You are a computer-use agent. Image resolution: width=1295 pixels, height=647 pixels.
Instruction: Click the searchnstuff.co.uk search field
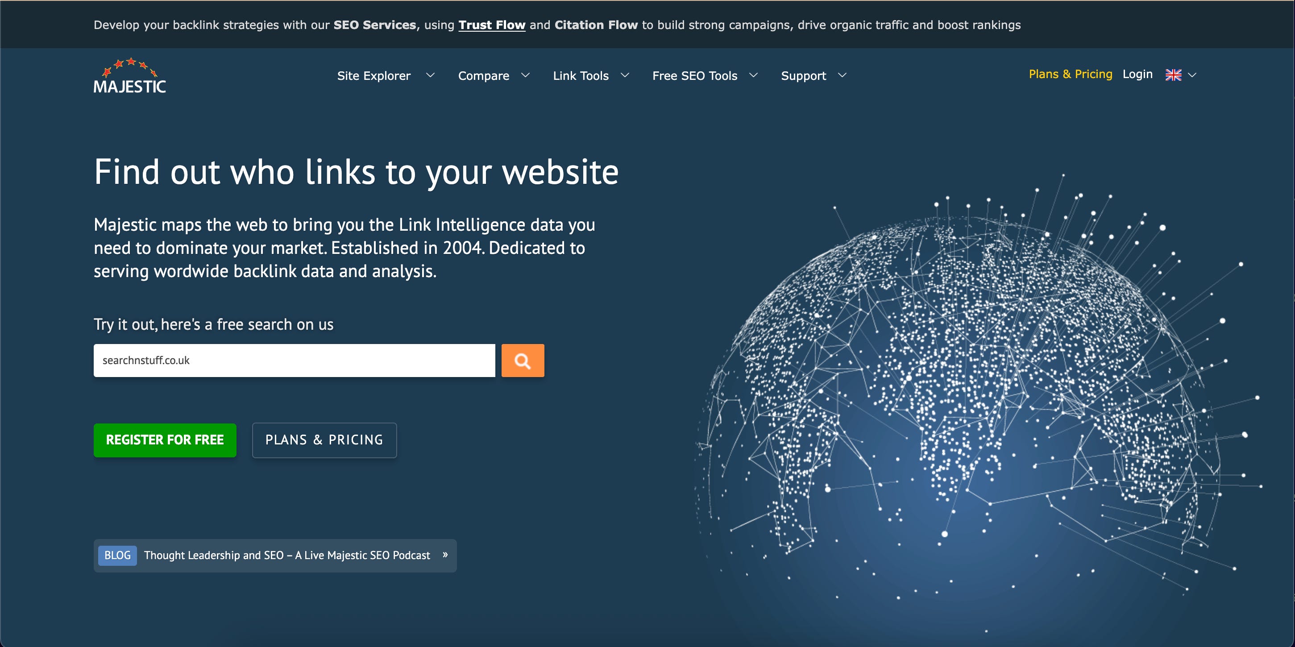click(294, 361)
